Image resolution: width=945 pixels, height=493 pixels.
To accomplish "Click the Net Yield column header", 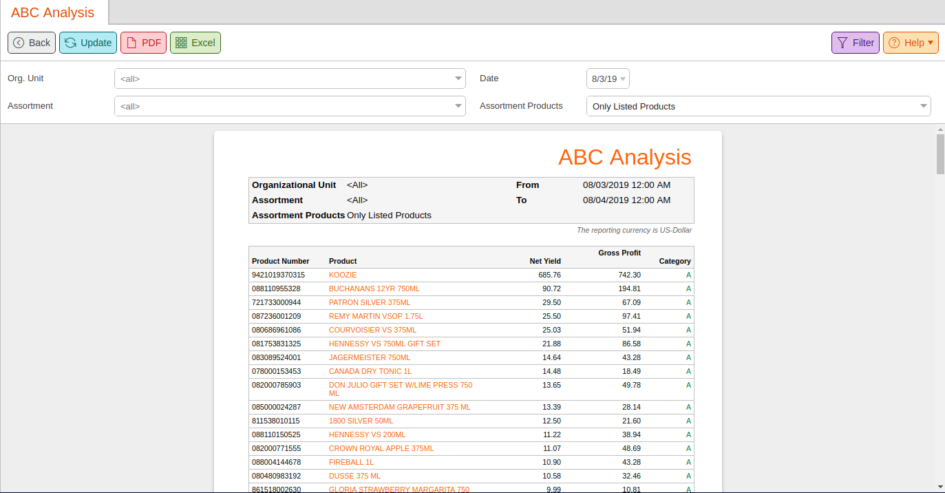I will pyautogui.click(x=545, y=261).
